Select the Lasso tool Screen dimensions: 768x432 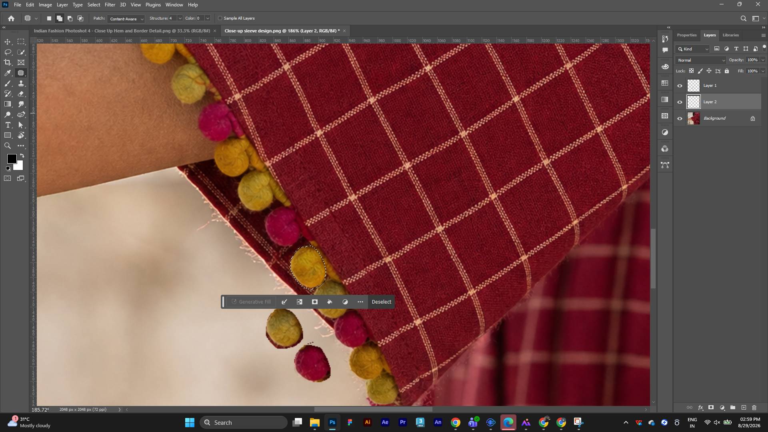point(8,52)
